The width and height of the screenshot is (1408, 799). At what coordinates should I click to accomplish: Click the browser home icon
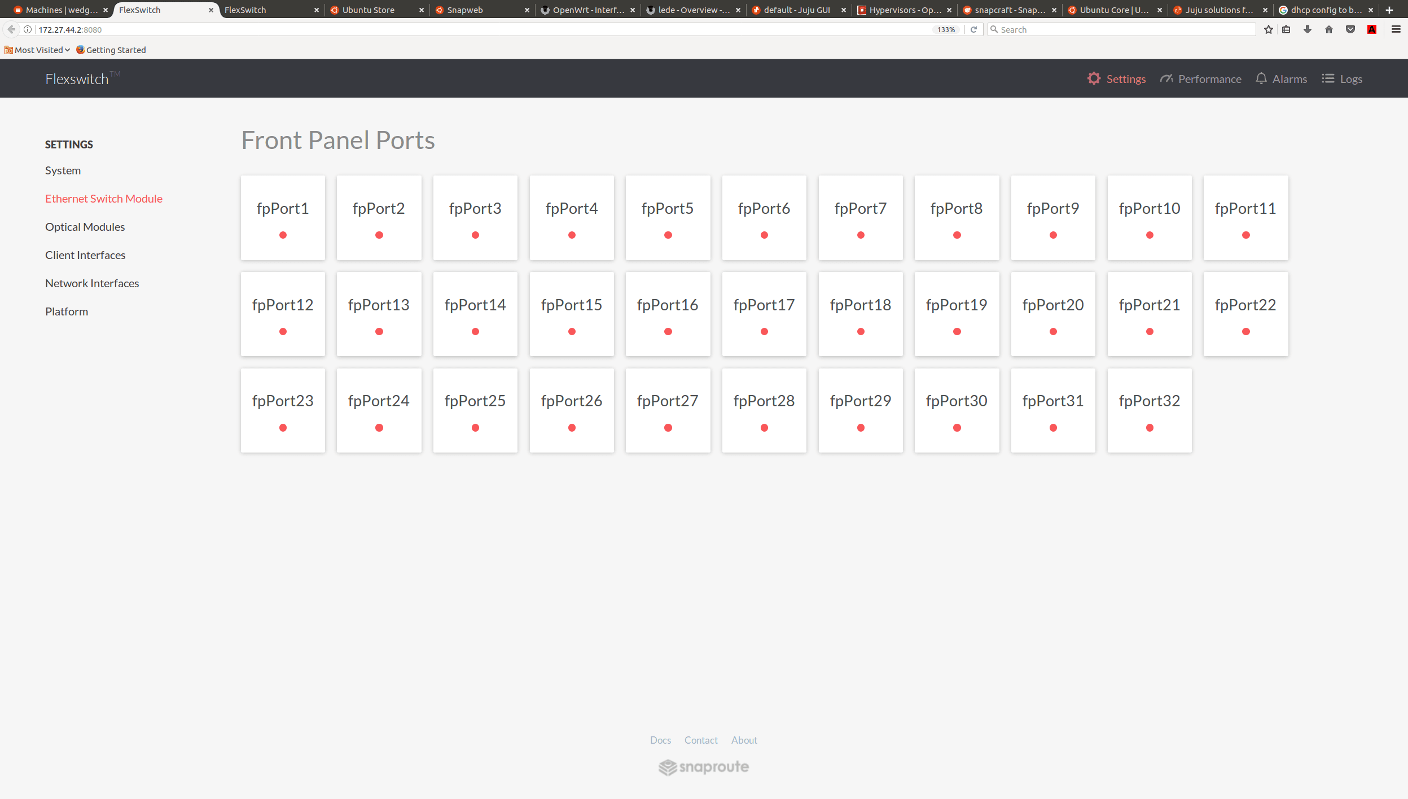pyautogui.click(x=1329, y=29)
